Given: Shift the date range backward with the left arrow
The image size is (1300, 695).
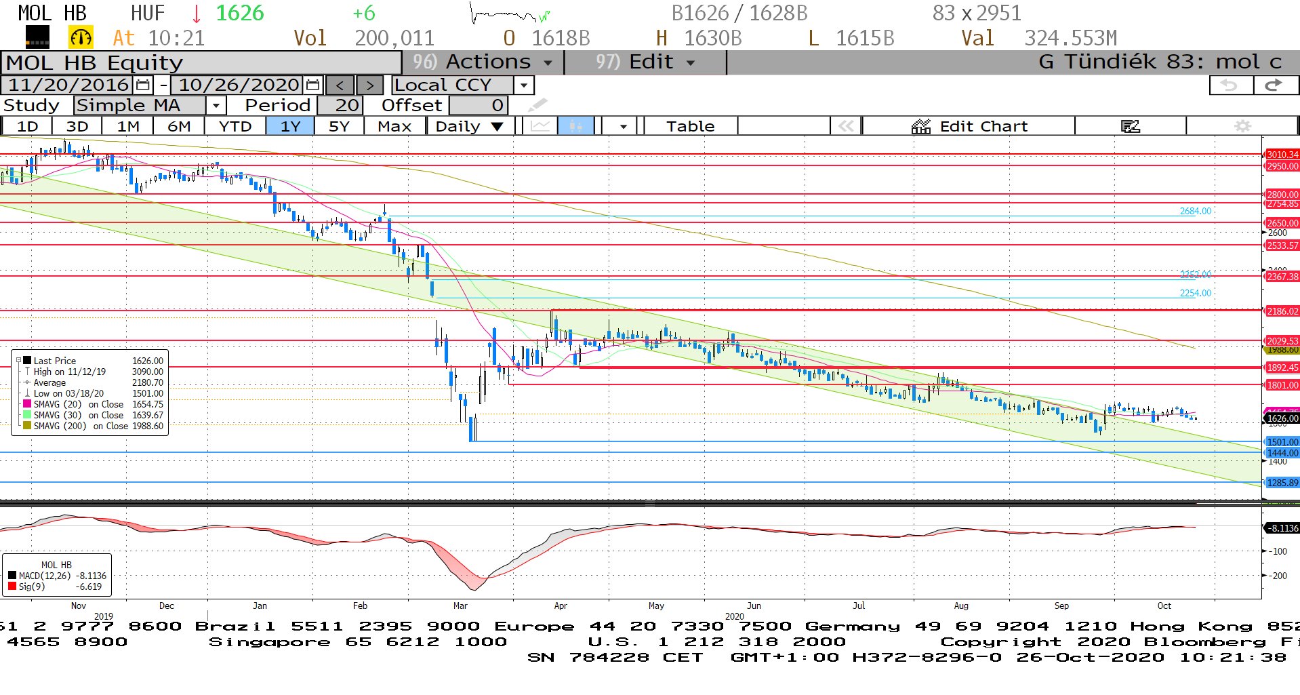Looking at the screenshot, I should (x=340, y=85).
